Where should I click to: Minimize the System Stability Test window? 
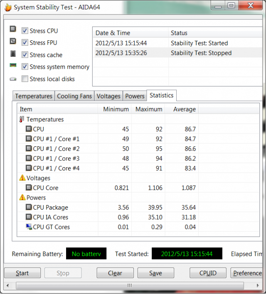coord(218,5)
